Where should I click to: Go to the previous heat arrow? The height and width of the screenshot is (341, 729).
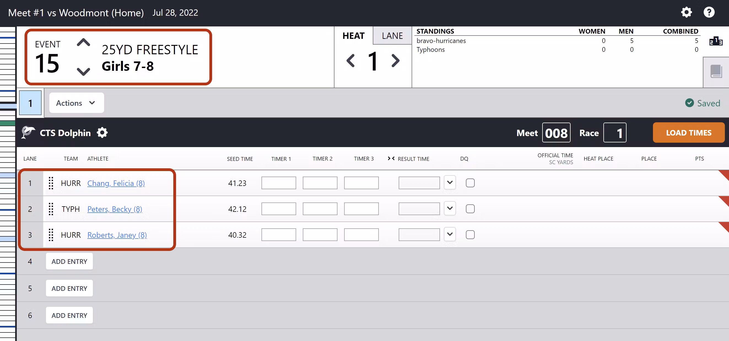(x=351, y=61)
